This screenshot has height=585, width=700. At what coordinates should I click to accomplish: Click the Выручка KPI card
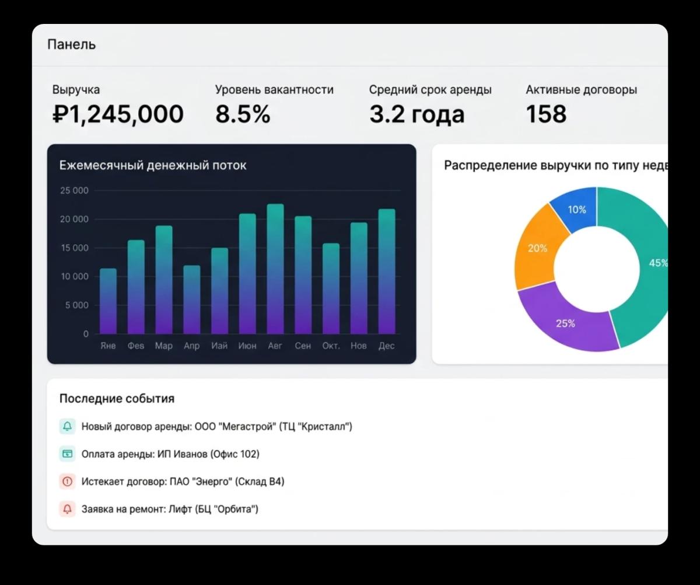pyautogui.click(x=117, y=105)
